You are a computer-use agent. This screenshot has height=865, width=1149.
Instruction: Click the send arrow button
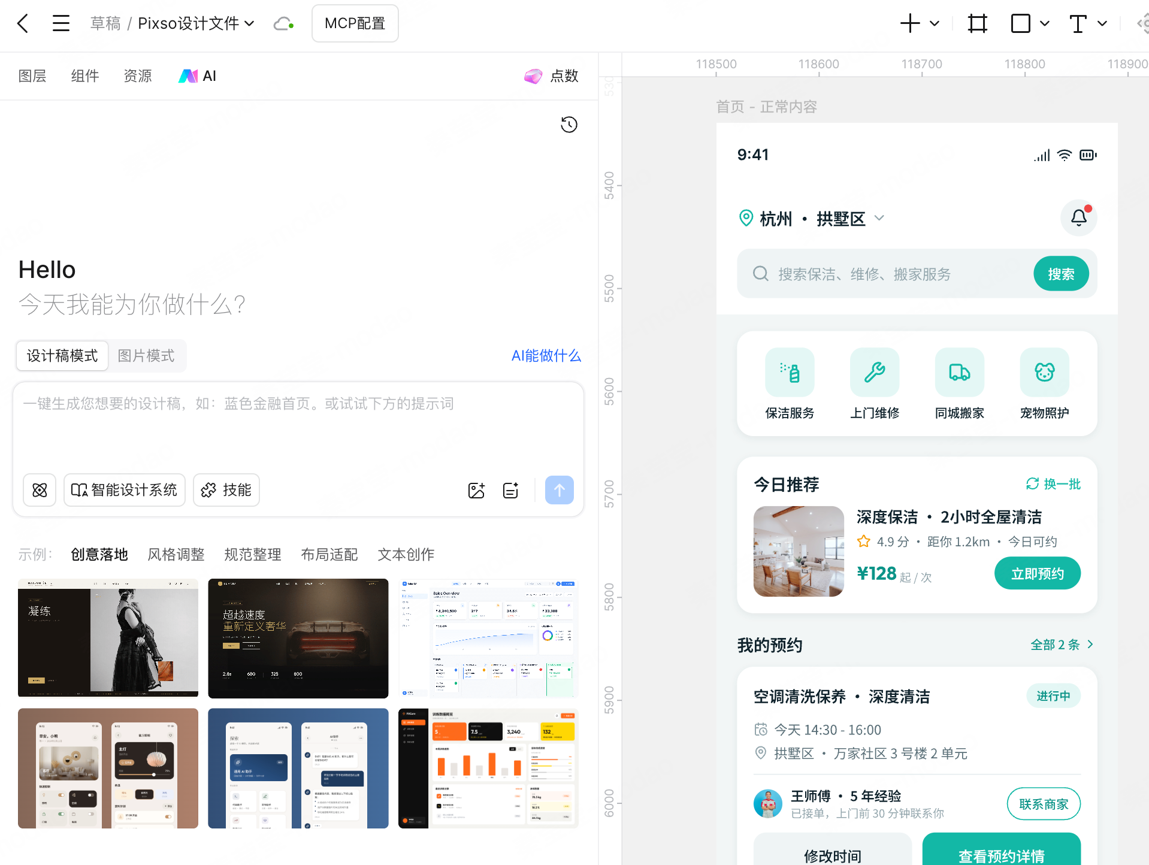(x=560, y=490)
